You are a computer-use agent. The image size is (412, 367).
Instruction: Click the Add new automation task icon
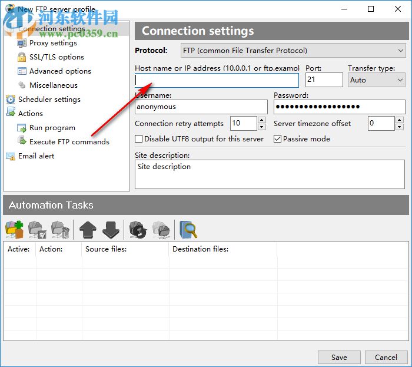click(15, 230)
